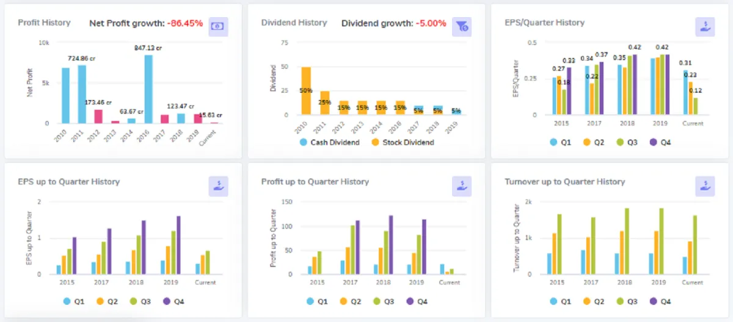Screen dimensions: 733x322
Task: Click the money icon in Profit History card
Action: [x=218, y=26]
